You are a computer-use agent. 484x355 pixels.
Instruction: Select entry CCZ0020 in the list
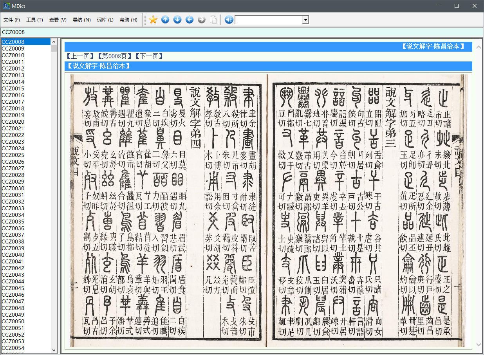25,122
